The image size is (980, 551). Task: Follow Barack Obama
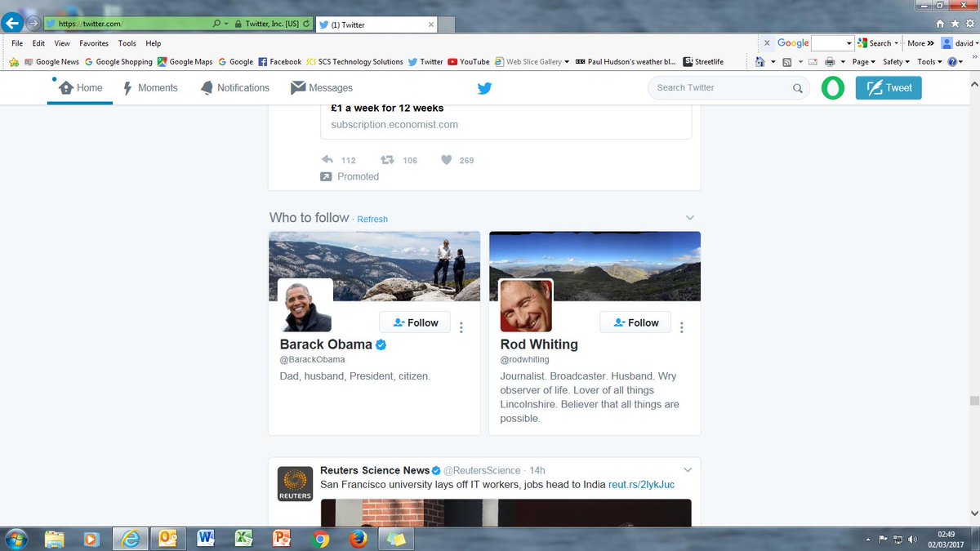(415, 322)
